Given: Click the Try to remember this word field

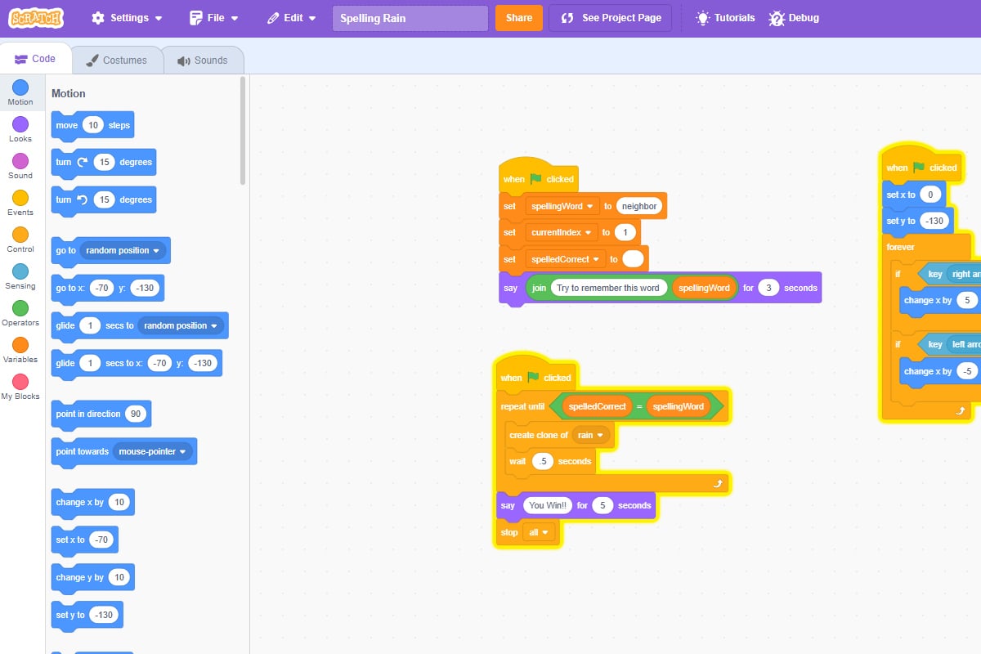Looking at the screenshot, I should (608, 288).
